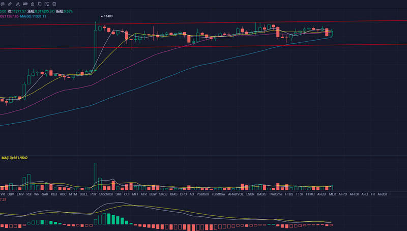The width and height of the screenshot is (407, 231).
Task: Click the fourth icon in the drawing toolbar
Action: click(25, 4)
